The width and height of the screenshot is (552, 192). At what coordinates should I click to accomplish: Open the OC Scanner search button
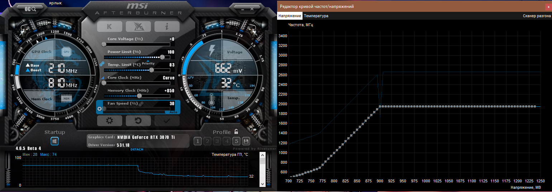pyautogui.click(x=30, y=9)
